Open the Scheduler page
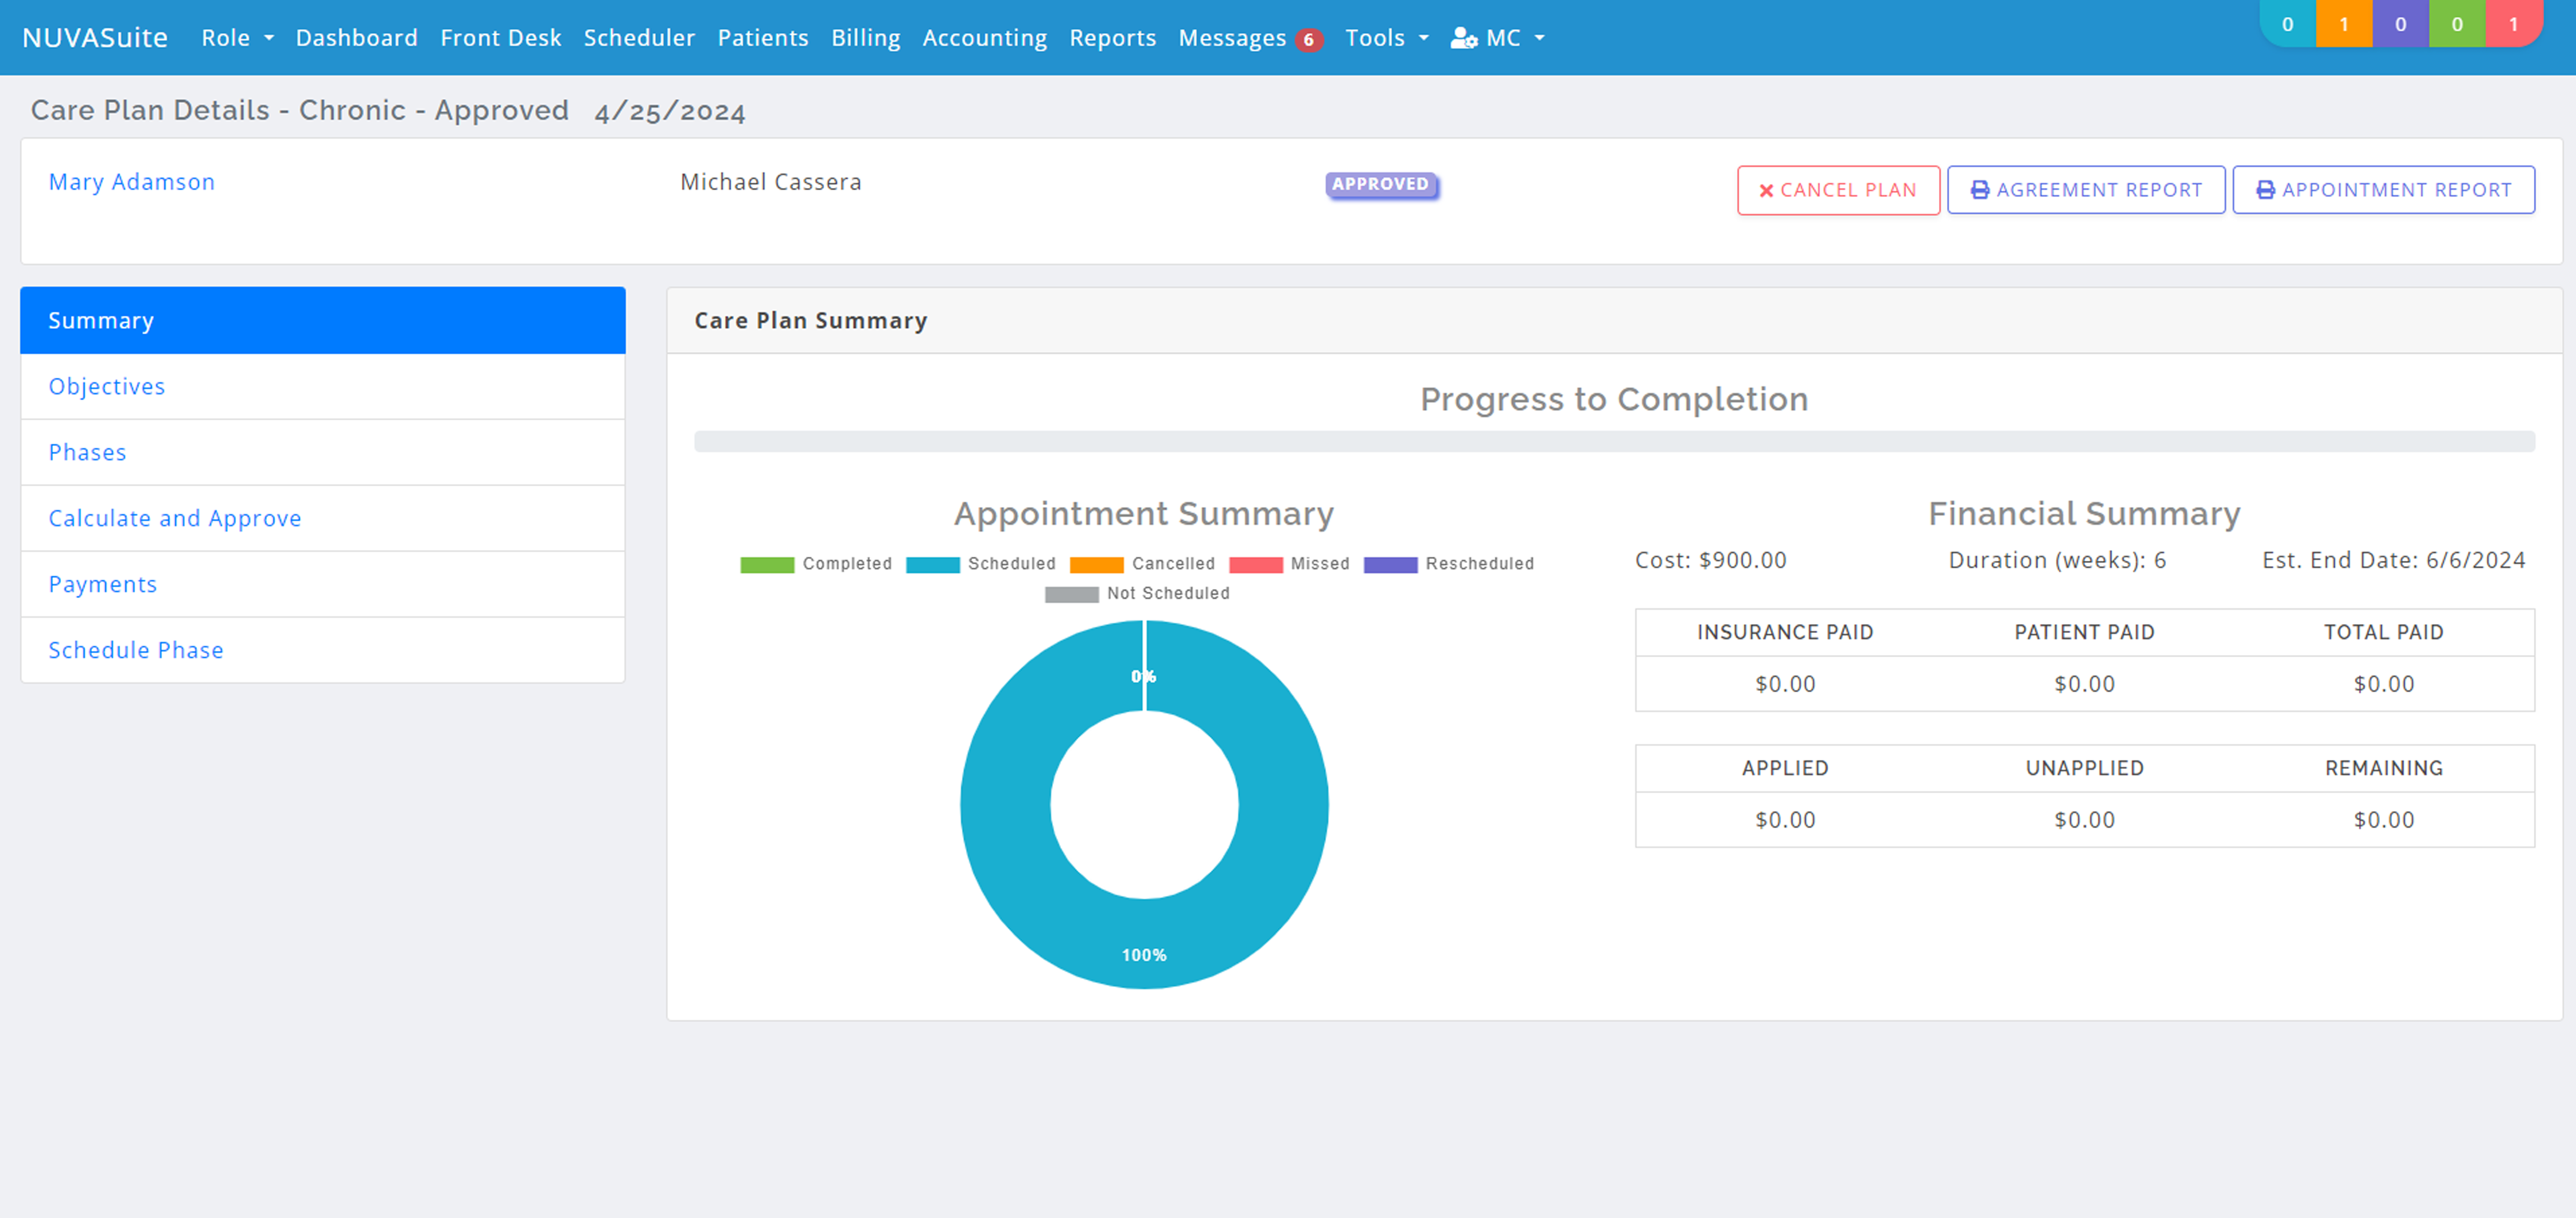 coord(639,38)
